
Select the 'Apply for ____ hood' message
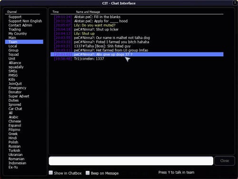pyautogui.click(x=137, y=21)
